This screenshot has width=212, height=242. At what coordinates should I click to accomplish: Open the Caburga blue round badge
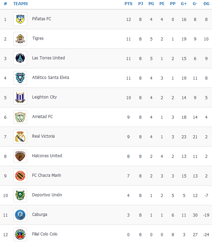[20, 215]
